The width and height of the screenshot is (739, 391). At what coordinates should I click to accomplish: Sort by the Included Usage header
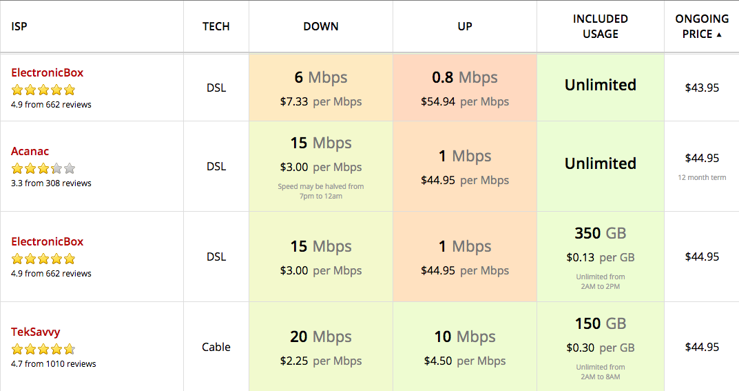tap(600, 26)
